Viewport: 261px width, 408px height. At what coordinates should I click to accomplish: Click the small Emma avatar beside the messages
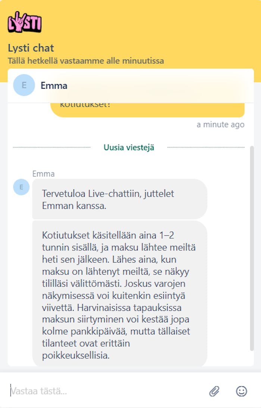click(x=21, y=187)
